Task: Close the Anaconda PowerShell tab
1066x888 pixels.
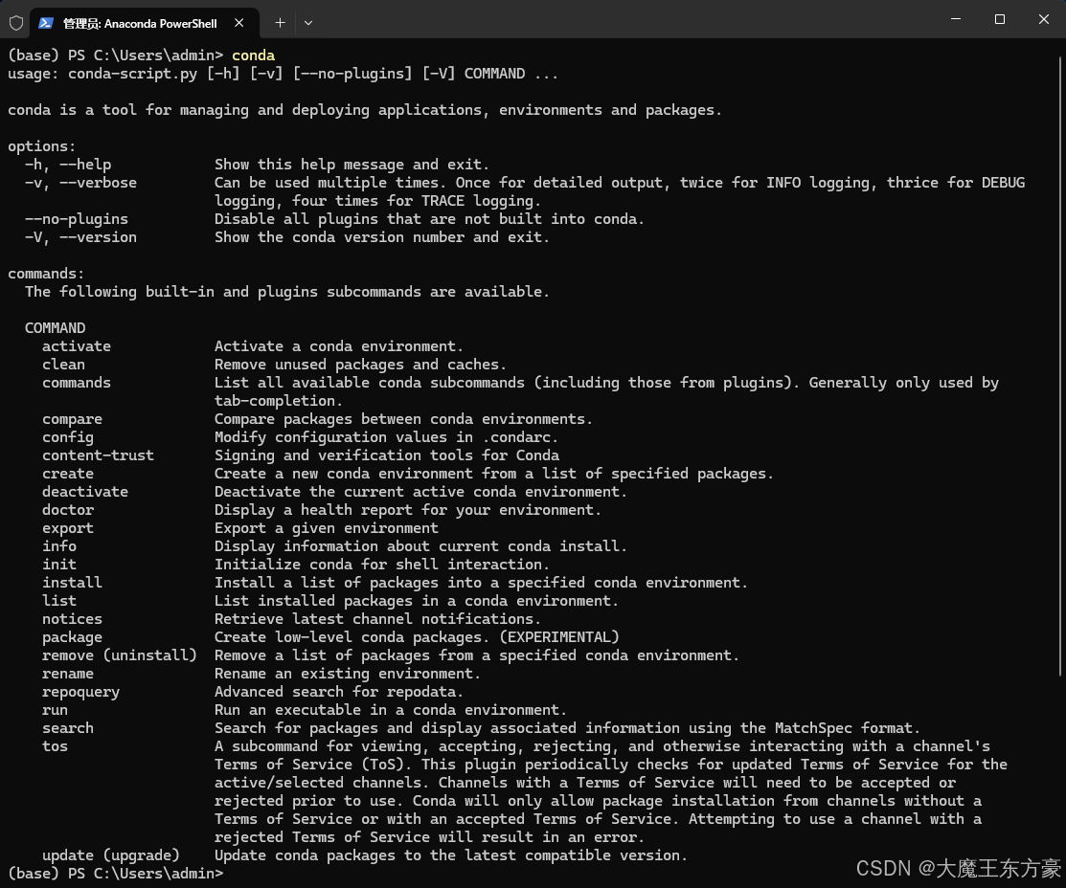Action: pos(238,23)
